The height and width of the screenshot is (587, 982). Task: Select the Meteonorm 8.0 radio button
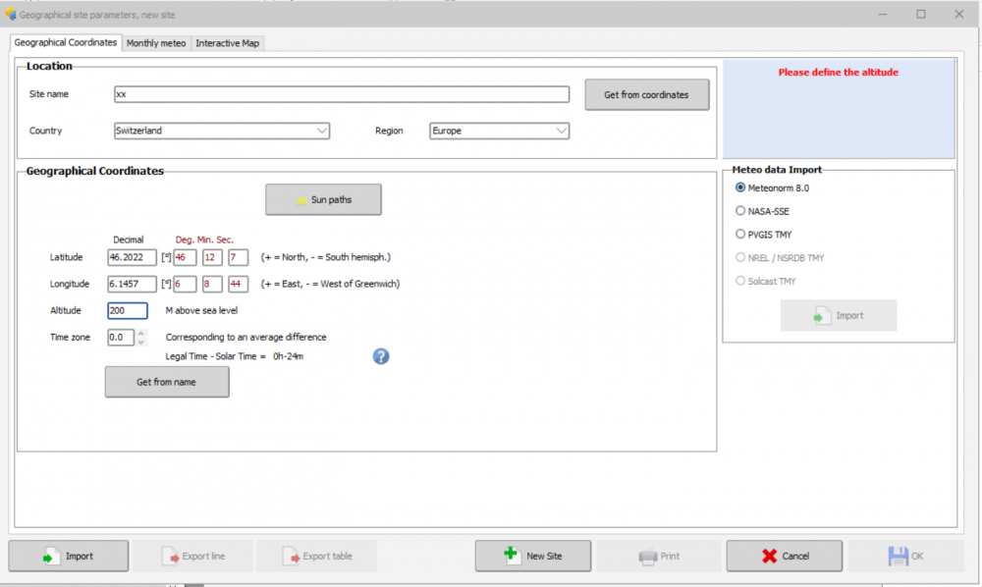tap(741, 187)
